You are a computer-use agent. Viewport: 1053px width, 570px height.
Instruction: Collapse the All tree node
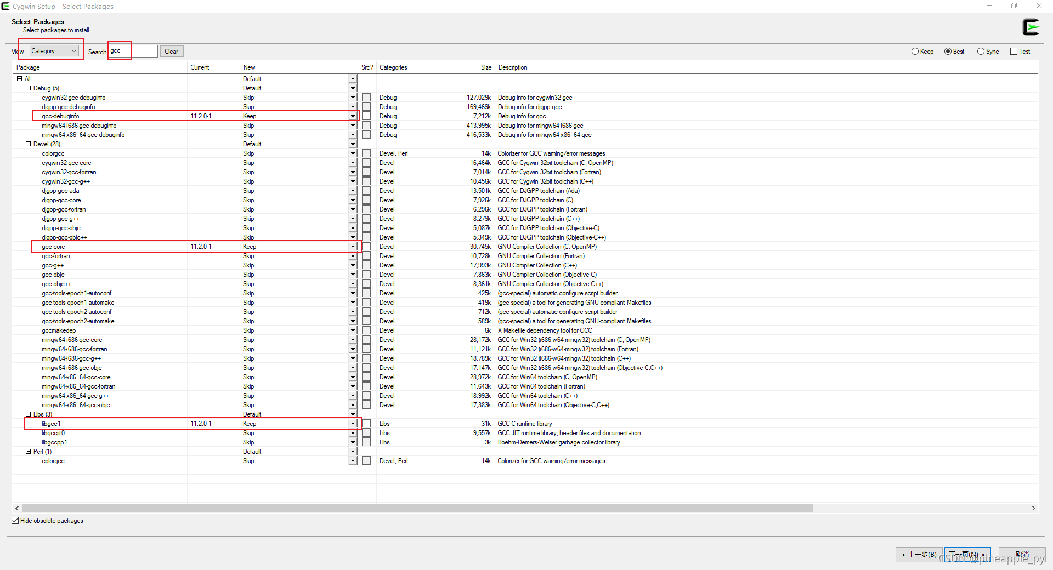[19, 79]
